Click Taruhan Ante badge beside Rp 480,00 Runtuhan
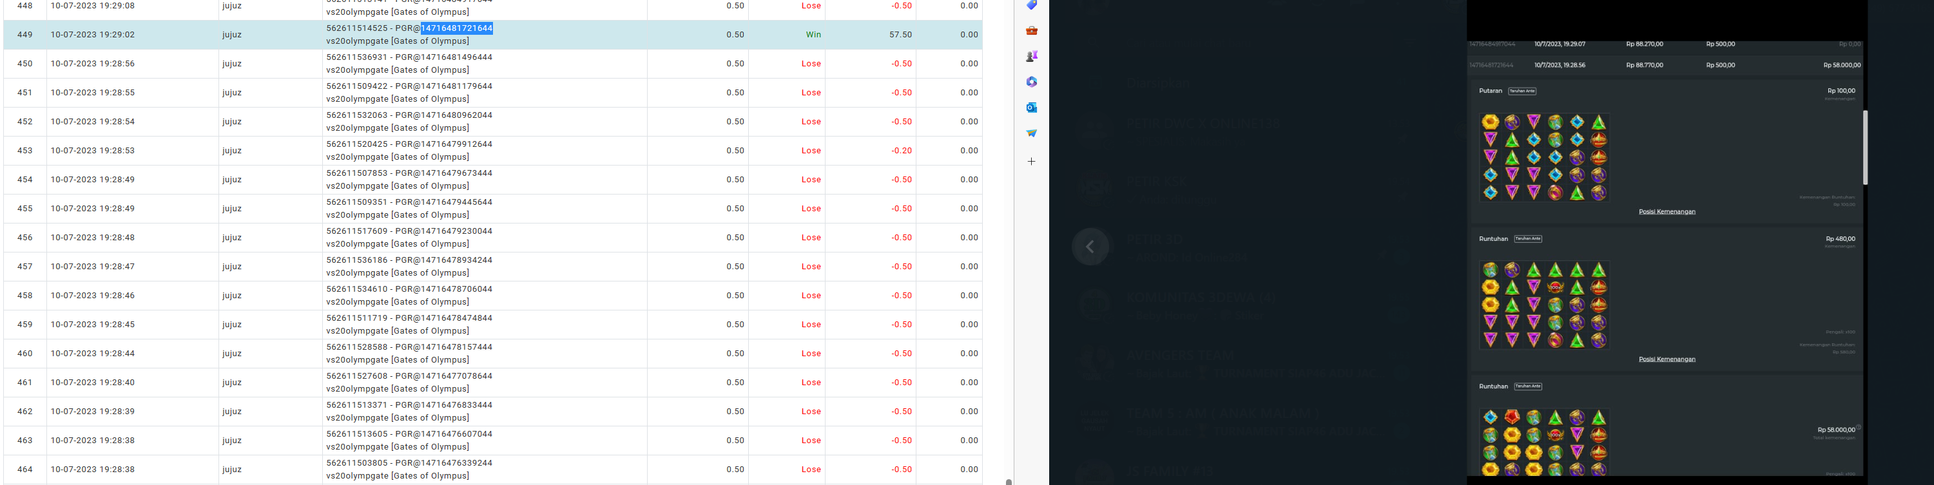This screenshot has height=485, width=1934. click(x=1528, y=239)
